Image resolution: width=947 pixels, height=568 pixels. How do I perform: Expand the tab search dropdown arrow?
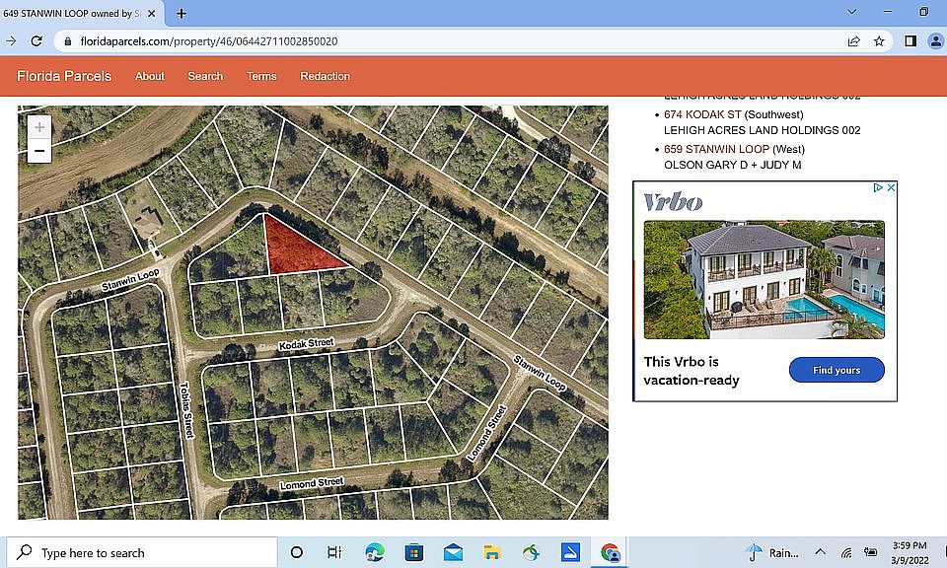pos(852,12)
